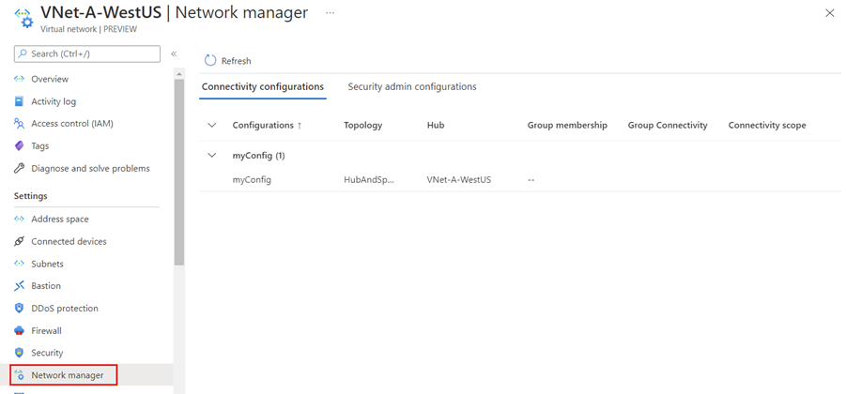
Task: Click the Tags icon
Action: [20, 146]
